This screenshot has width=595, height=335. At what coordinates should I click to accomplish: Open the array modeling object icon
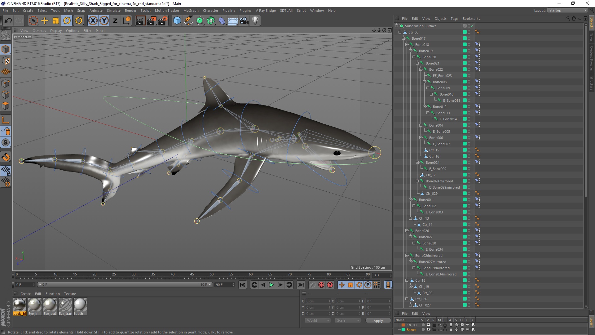point(211,21)
